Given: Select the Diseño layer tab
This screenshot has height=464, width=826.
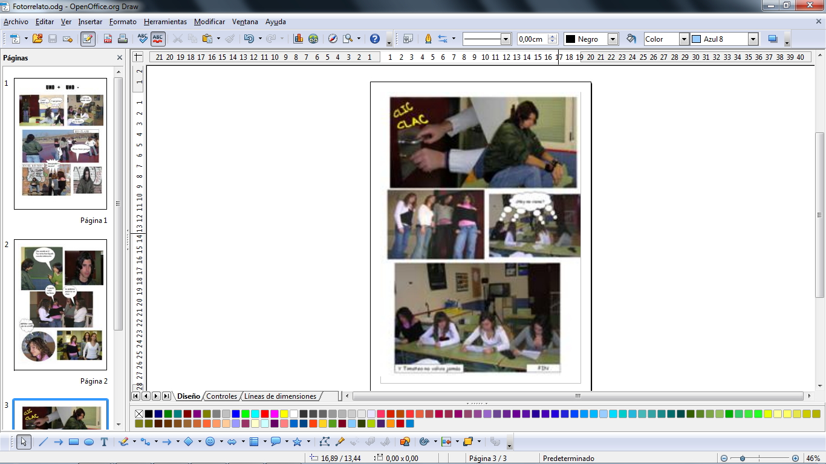Looking at the screenshot, I should (188, 396).
